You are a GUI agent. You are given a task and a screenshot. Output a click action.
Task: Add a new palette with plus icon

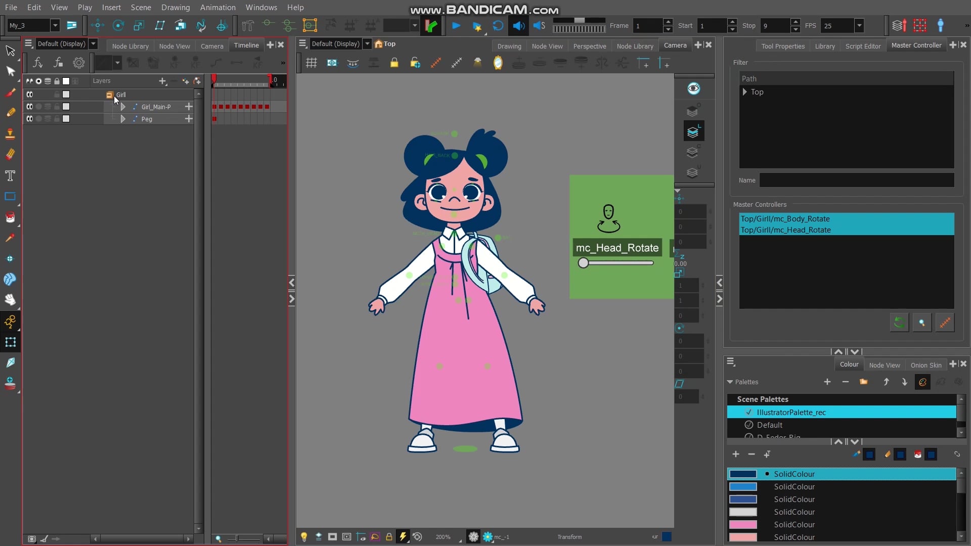(x=827, y=382)
